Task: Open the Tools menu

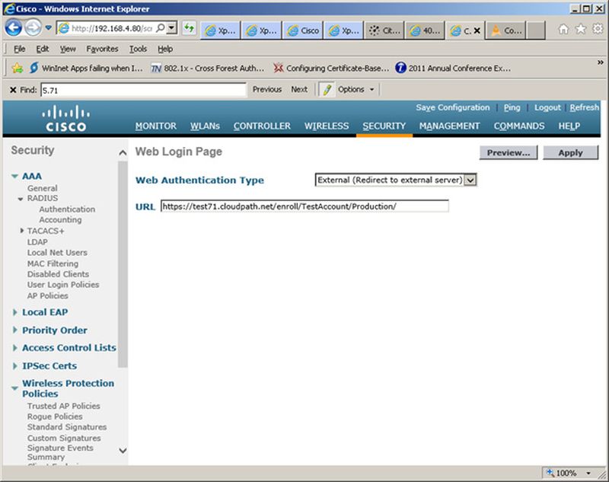Action: click(x=138, y=49)
